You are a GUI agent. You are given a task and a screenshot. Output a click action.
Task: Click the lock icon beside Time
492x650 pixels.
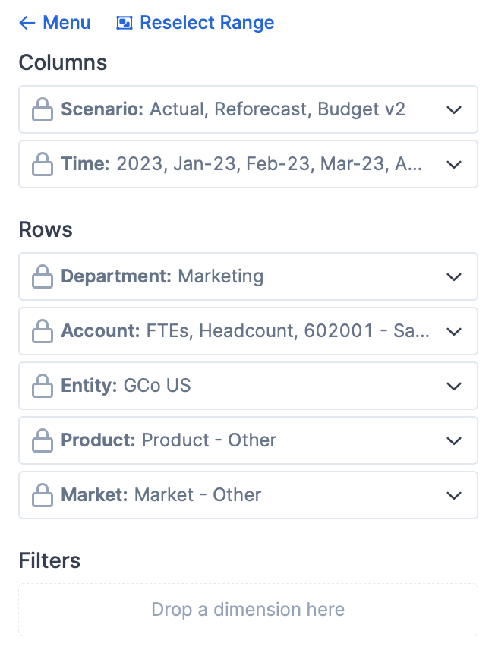click(x=42, y=164)
